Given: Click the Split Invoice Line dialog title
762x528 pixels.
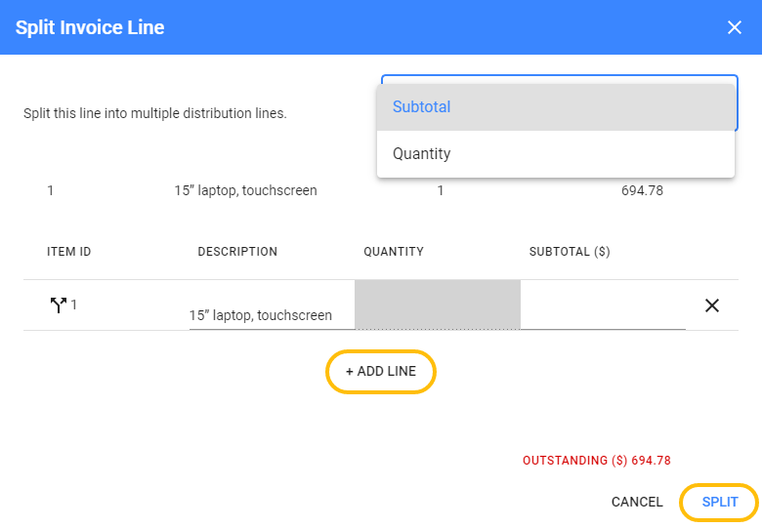Looking at the screenshot, I should [90, 27].
